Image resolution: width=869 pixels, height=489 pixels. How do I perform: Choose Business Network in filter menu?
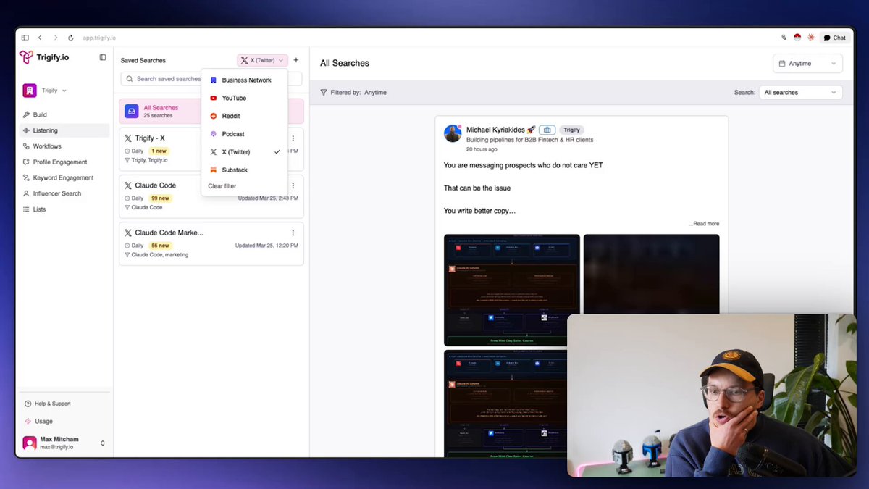(x=244, y=80)
